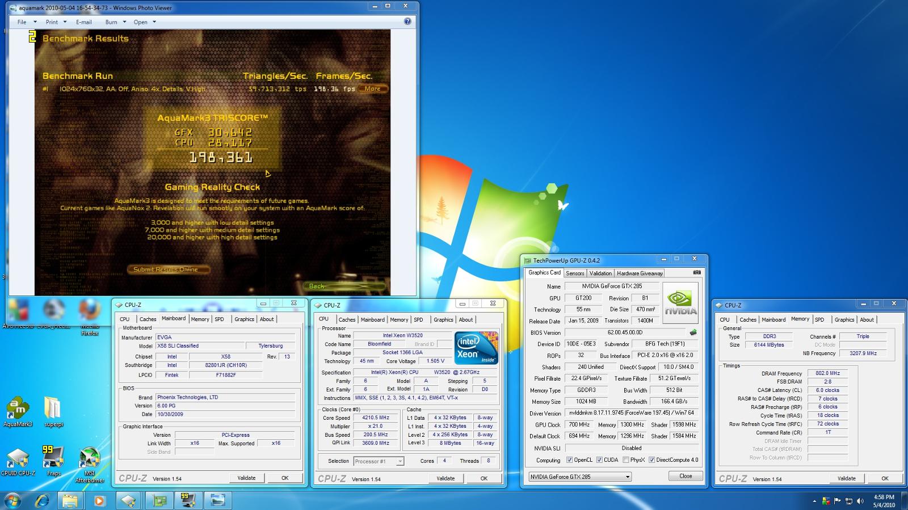
Task: Click OK in Mainboard CPU-Z window
Action: 285,478
